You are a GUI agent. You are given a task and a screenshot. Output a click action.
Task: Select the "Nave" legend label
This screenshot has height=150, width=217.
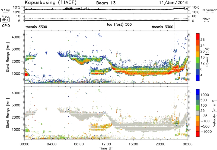click(206, 19)
